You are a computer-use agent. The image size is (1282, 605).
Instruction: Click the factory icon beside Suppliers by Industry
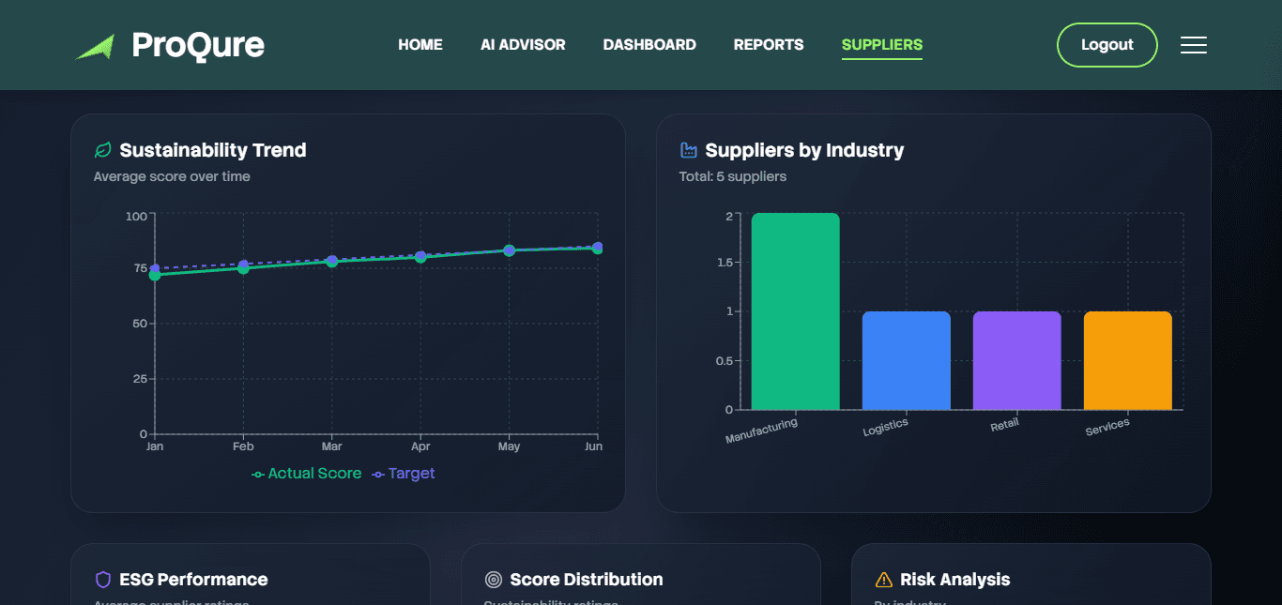[687, 148]
